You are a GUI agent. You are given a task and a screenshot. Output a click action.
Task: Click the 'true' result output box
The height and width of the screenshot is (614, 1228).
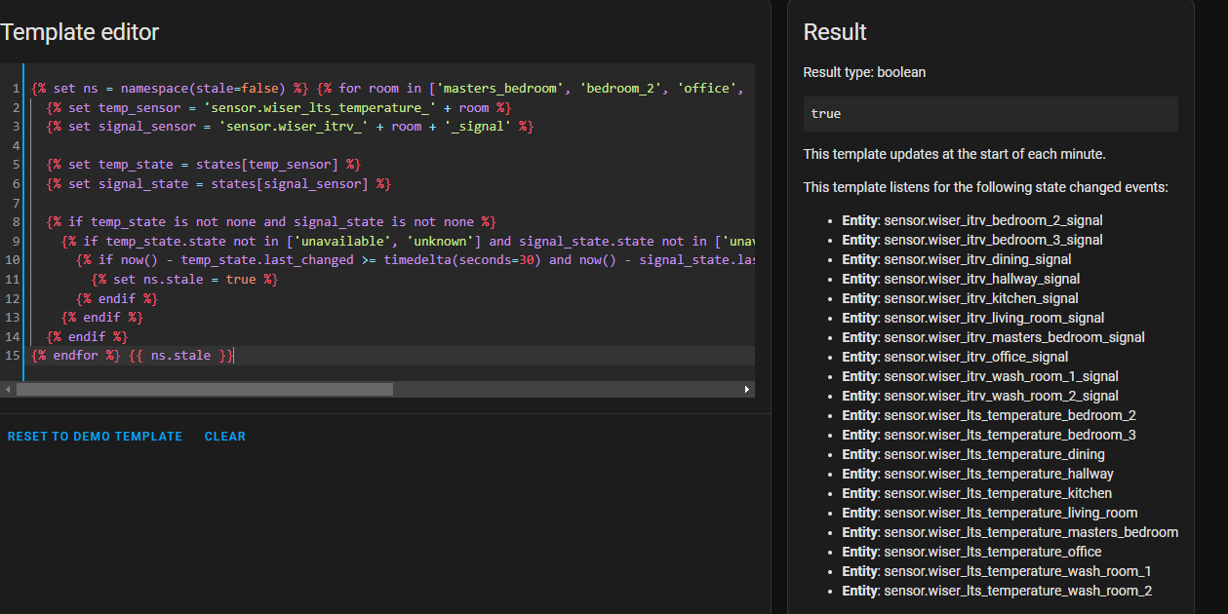point(990,114)
